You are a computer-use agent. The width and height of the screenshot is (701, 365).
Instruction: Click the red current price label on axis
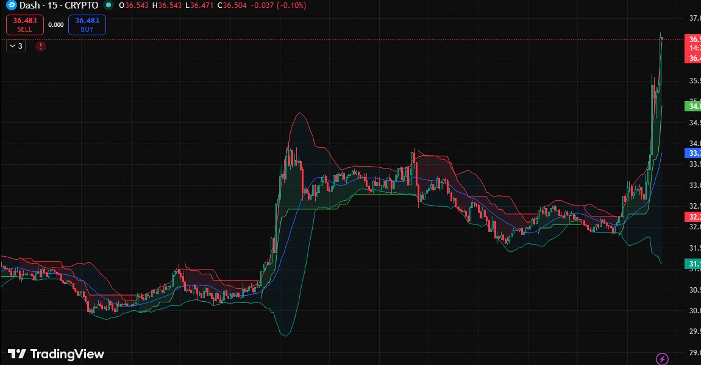coord(693,39)
